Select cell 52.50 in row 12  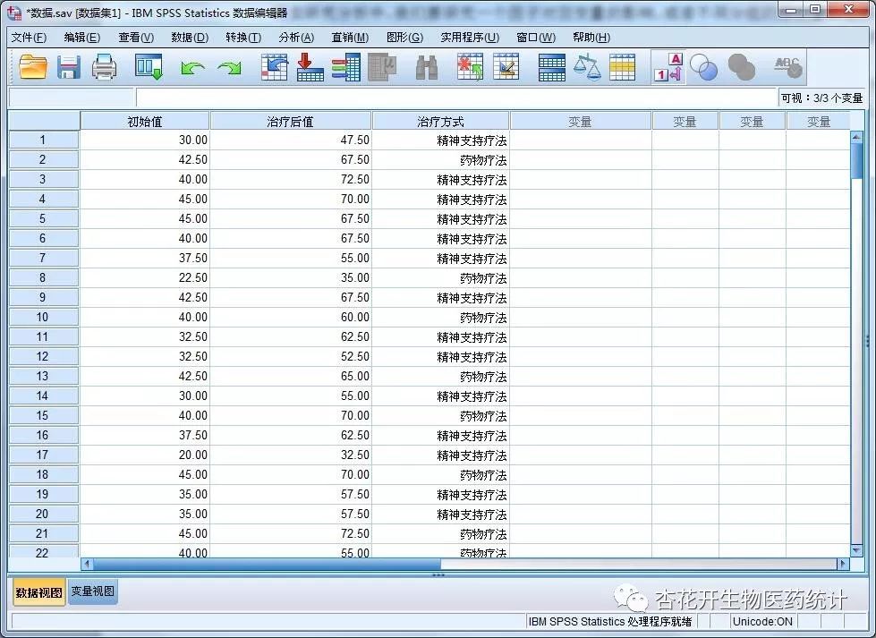291,356
